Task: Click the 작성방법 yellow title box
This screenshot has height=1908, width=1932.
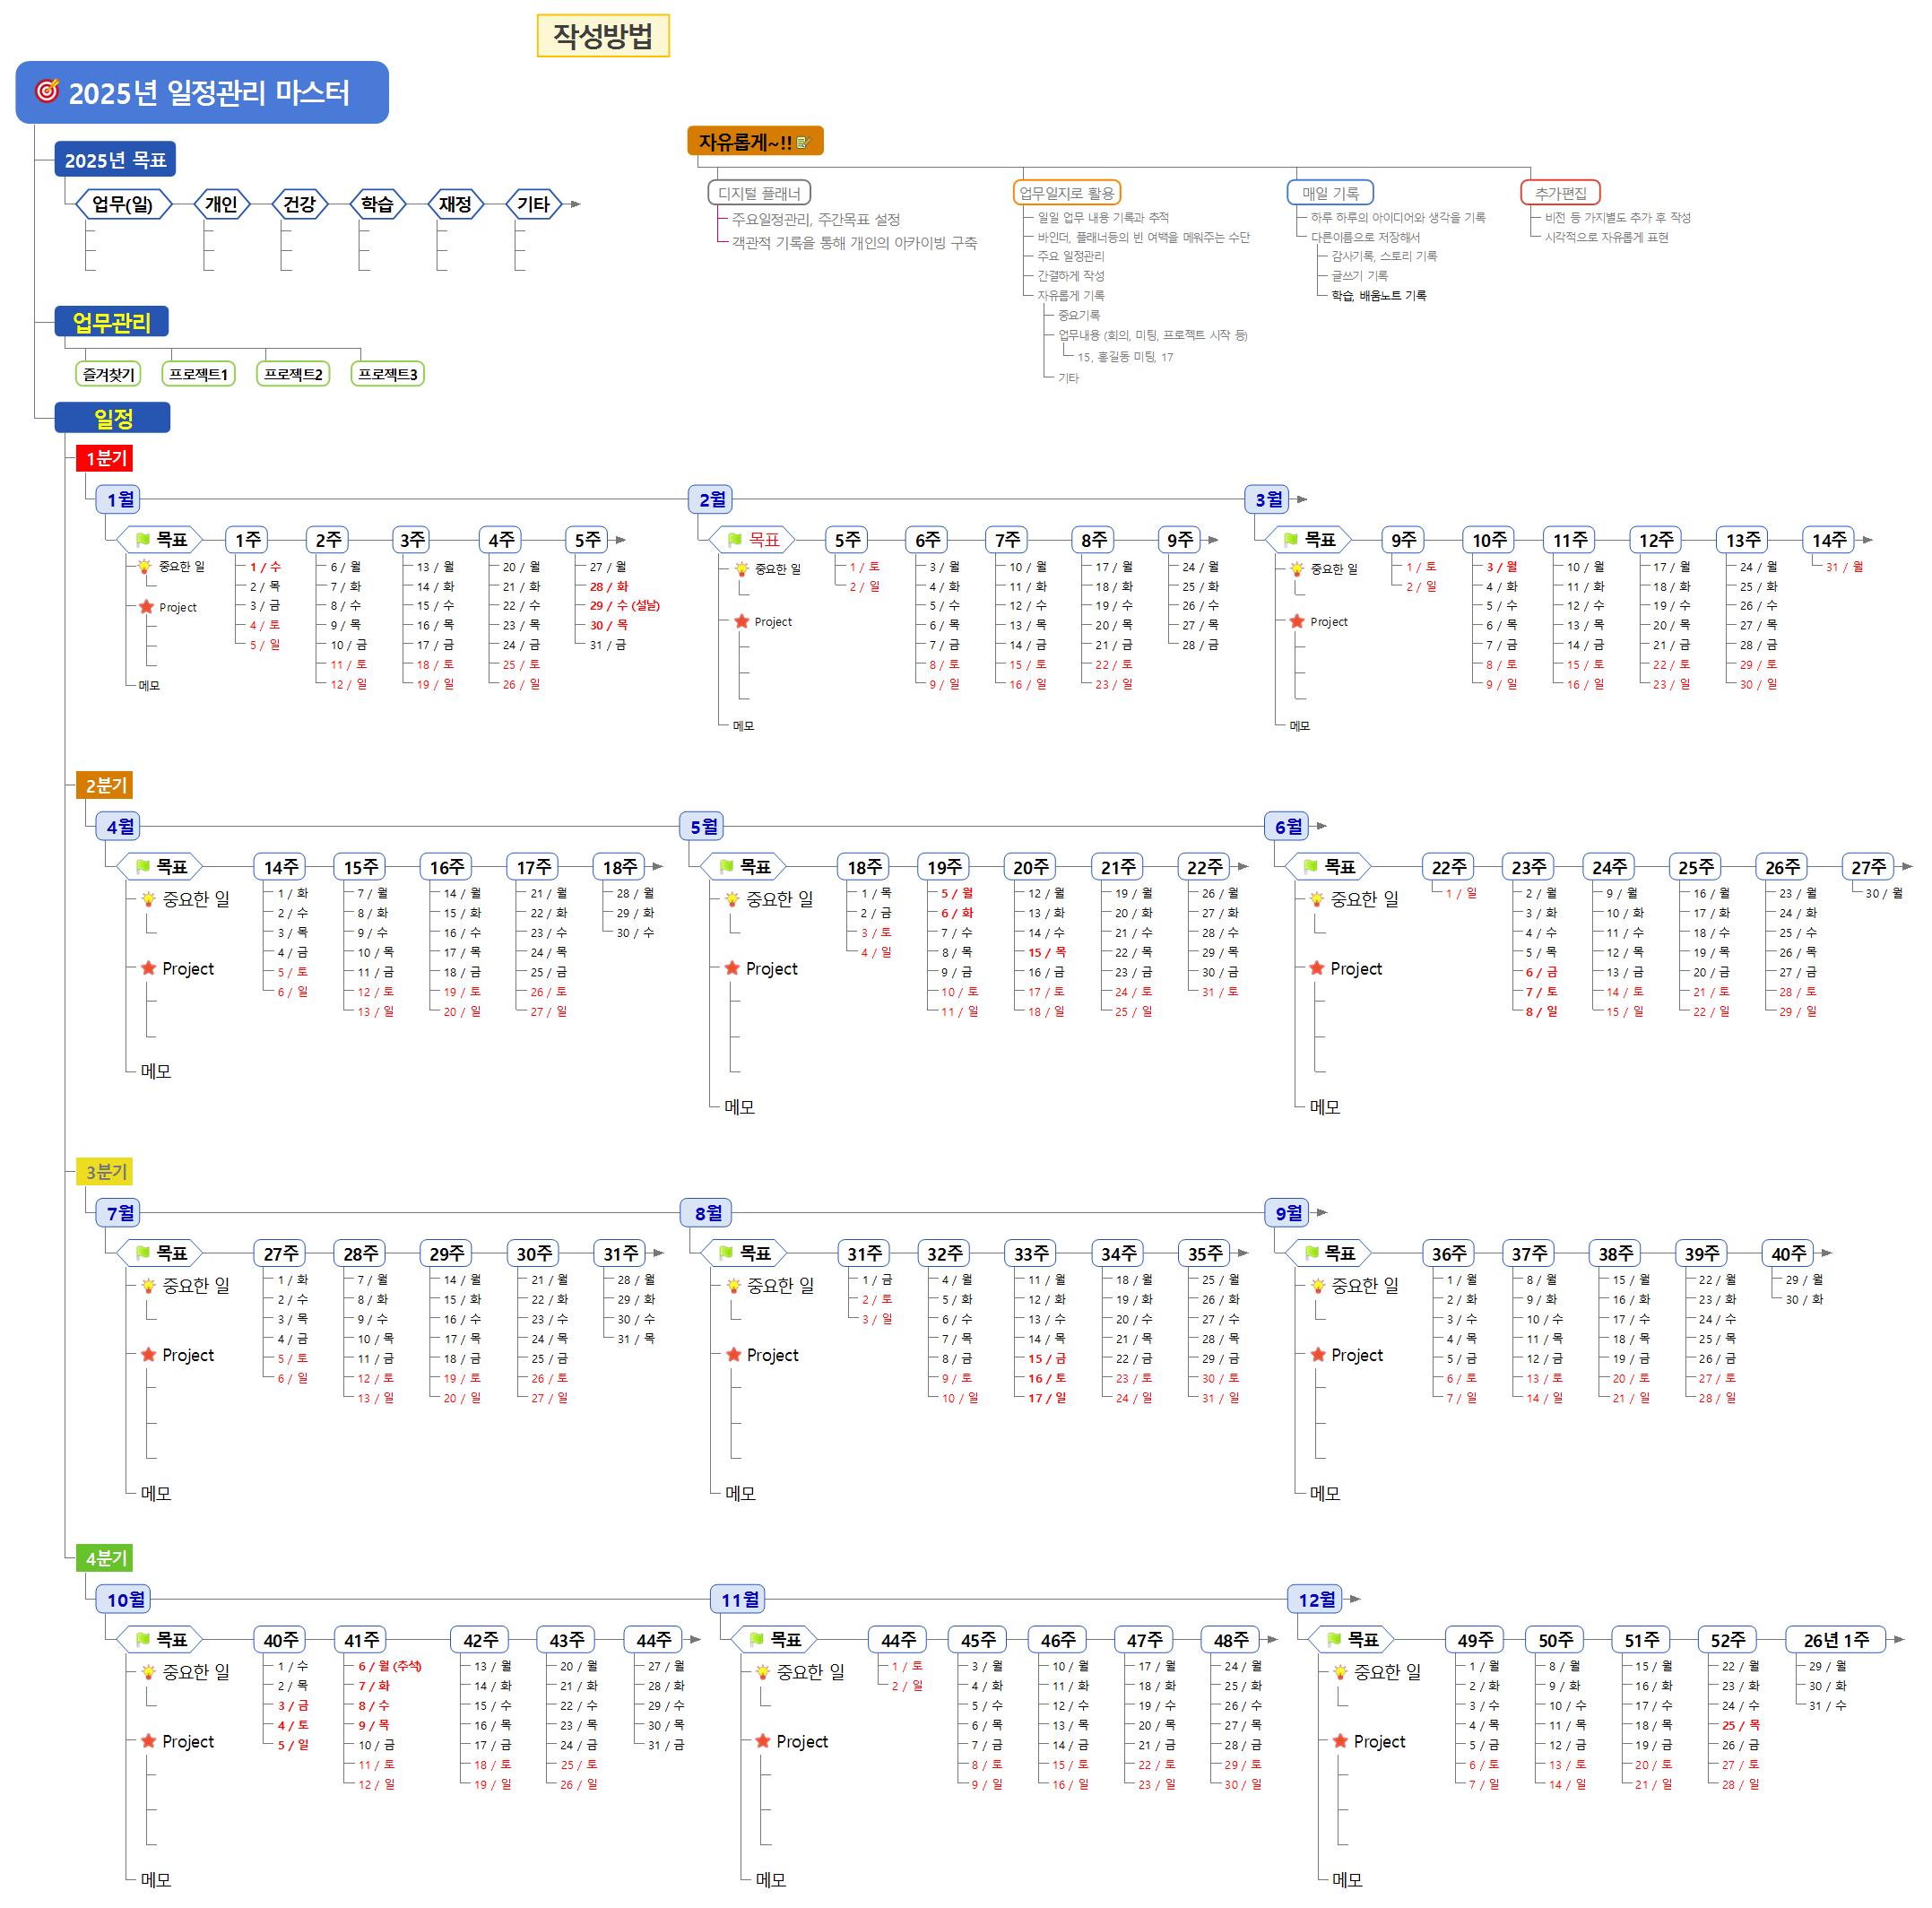Action: pyautogui.click(x=603, y=36)
